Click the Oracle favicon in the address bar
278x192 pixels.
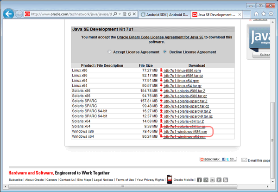pyautogui.click(x=27, y=14)
